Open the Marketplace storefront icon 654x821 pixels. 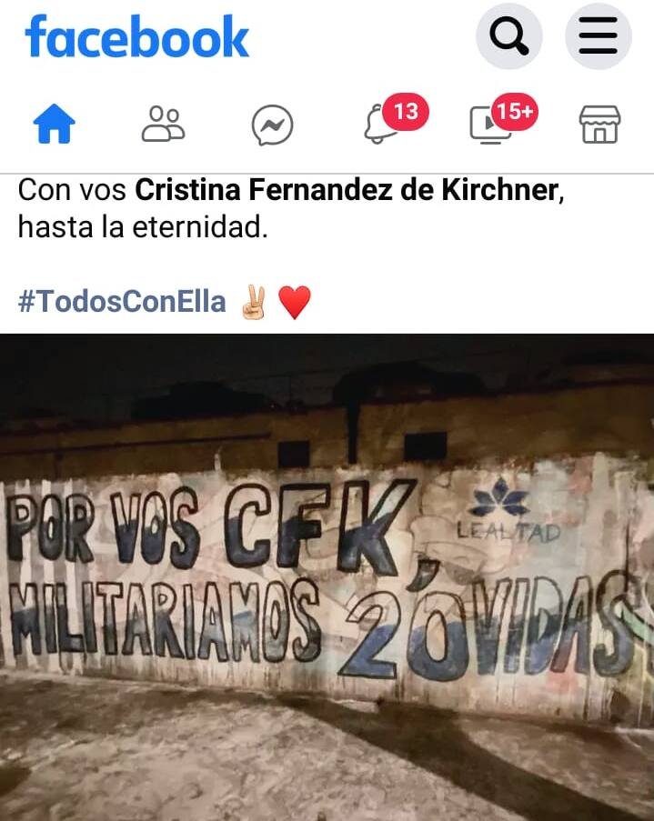pos(599,124)
